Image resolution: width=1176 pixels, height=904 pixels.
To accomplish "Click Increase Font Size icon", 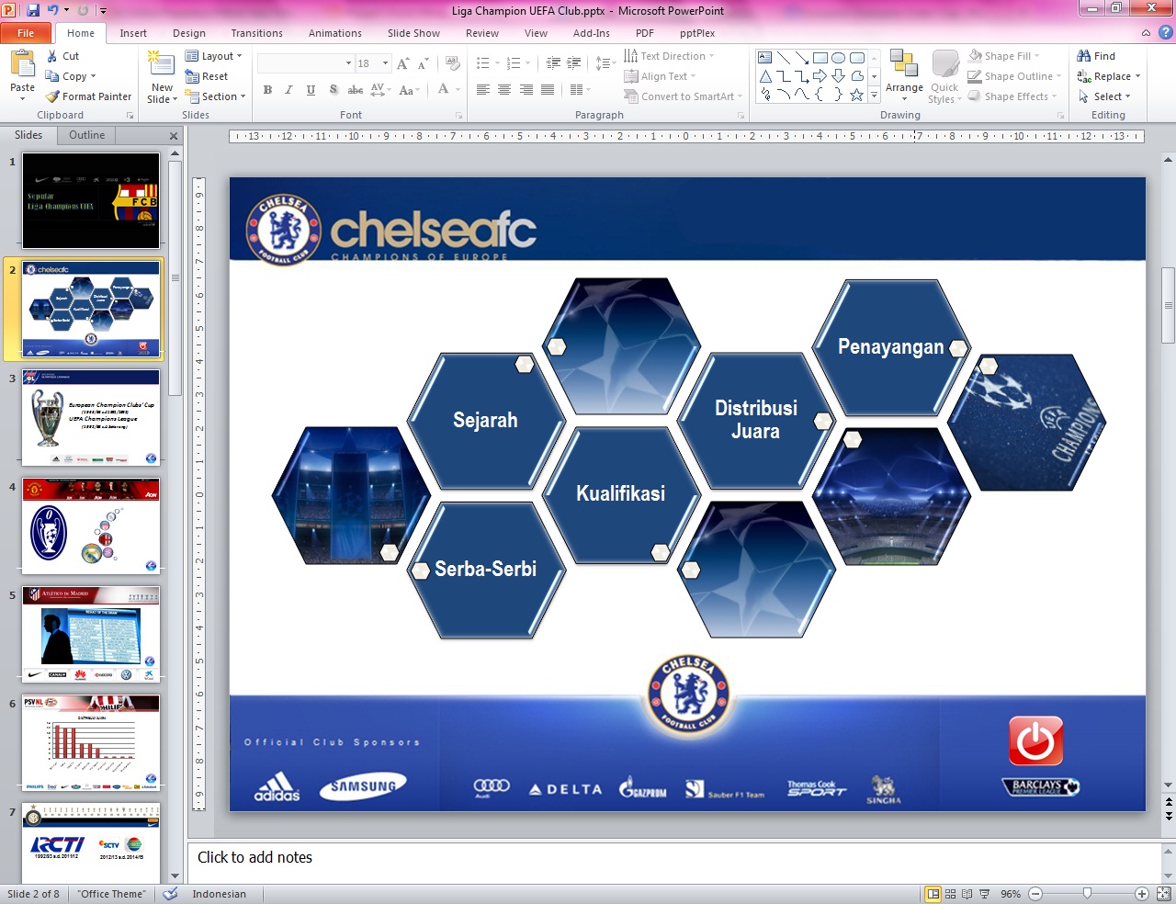I will [x=402, y=63].
